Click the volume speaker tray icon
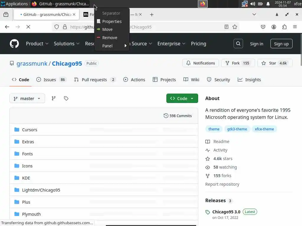The width and height of the screenshot is (302, 226). (253, 4)
